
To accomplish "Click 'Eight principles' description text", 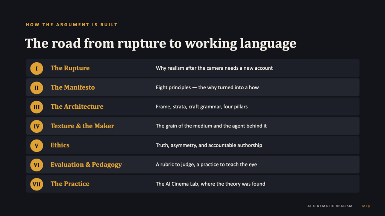I will coord(207,87).
